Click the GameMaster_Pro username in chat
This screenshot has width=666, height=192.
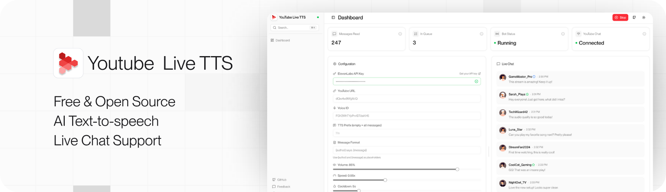tap(520, 77)
